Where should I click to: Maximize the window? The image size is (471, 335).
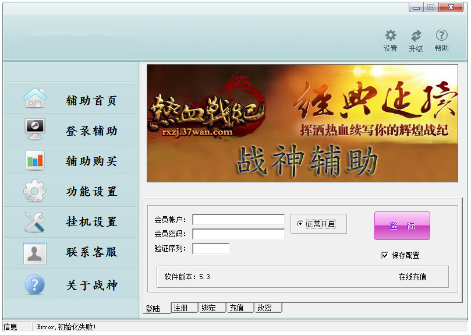[431, 7]
